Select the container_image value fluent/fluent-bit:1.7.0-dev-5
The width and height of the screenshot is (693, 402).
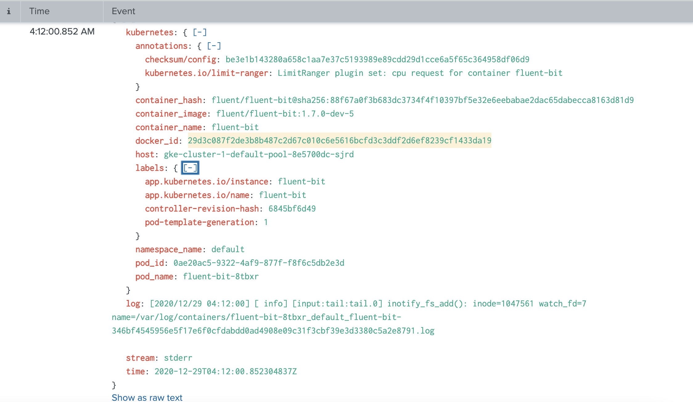pos(285,113)
